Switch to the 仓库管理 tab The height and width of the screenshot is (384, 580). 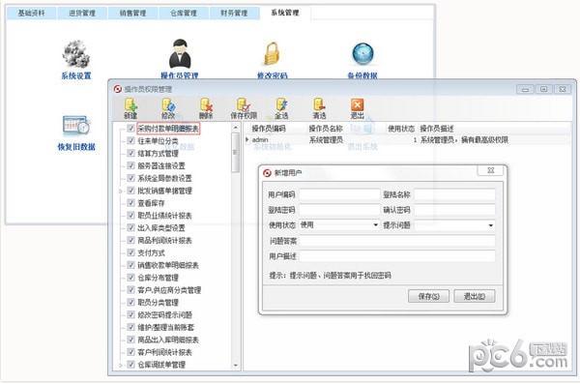184,13
